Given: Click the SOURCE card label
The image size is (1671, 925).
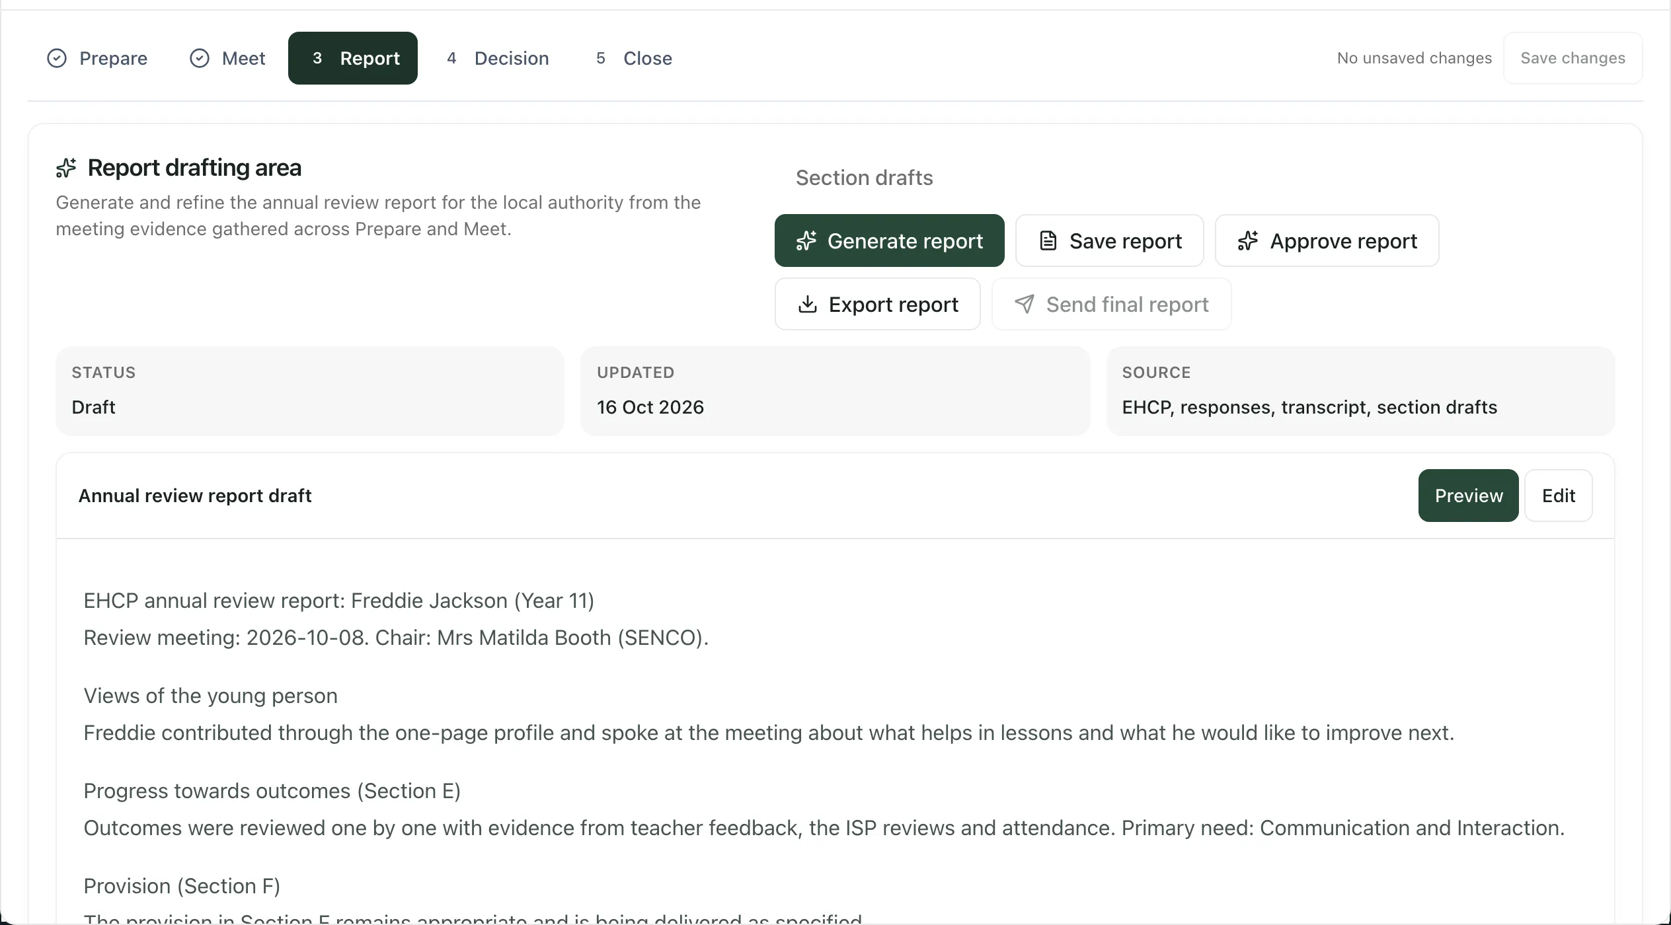Looking at the screenshot, I should [1157, 373].
